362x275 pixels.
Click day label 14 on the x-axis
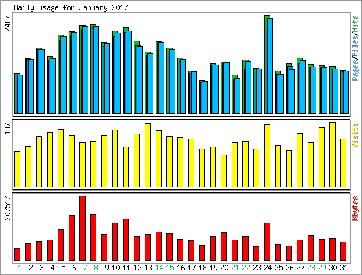(x=159, y=268)
